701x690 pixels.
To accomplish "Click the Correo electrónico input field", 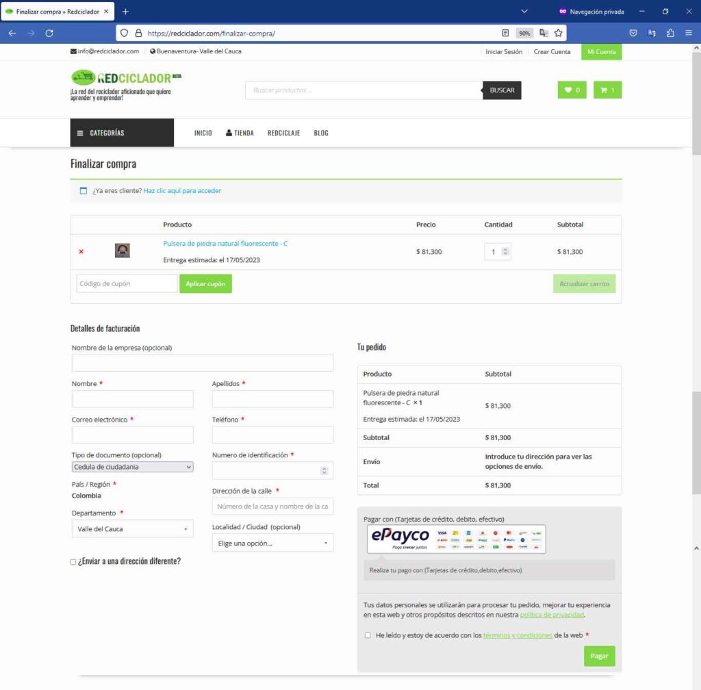I will point(132,435).
